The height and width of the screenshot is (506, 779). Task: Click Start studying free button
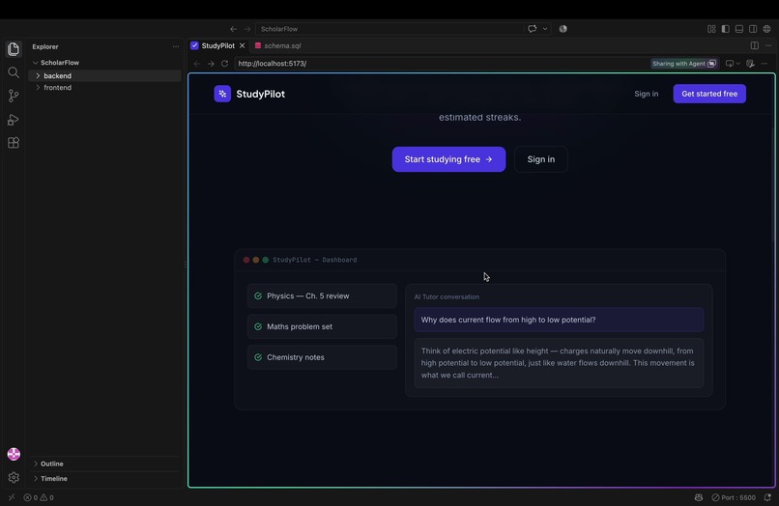pos(448,159)
